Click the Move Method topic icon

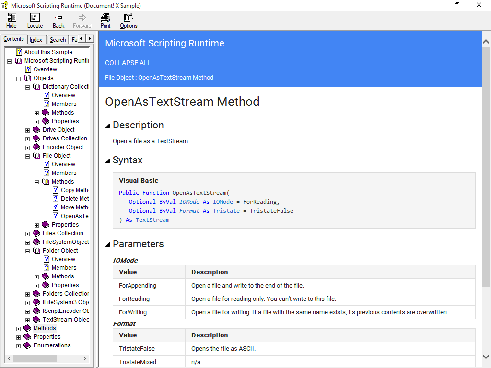(x=56, y=207)
